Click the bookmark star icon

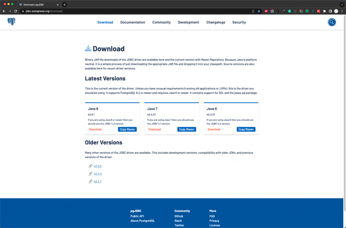[259, 11]
